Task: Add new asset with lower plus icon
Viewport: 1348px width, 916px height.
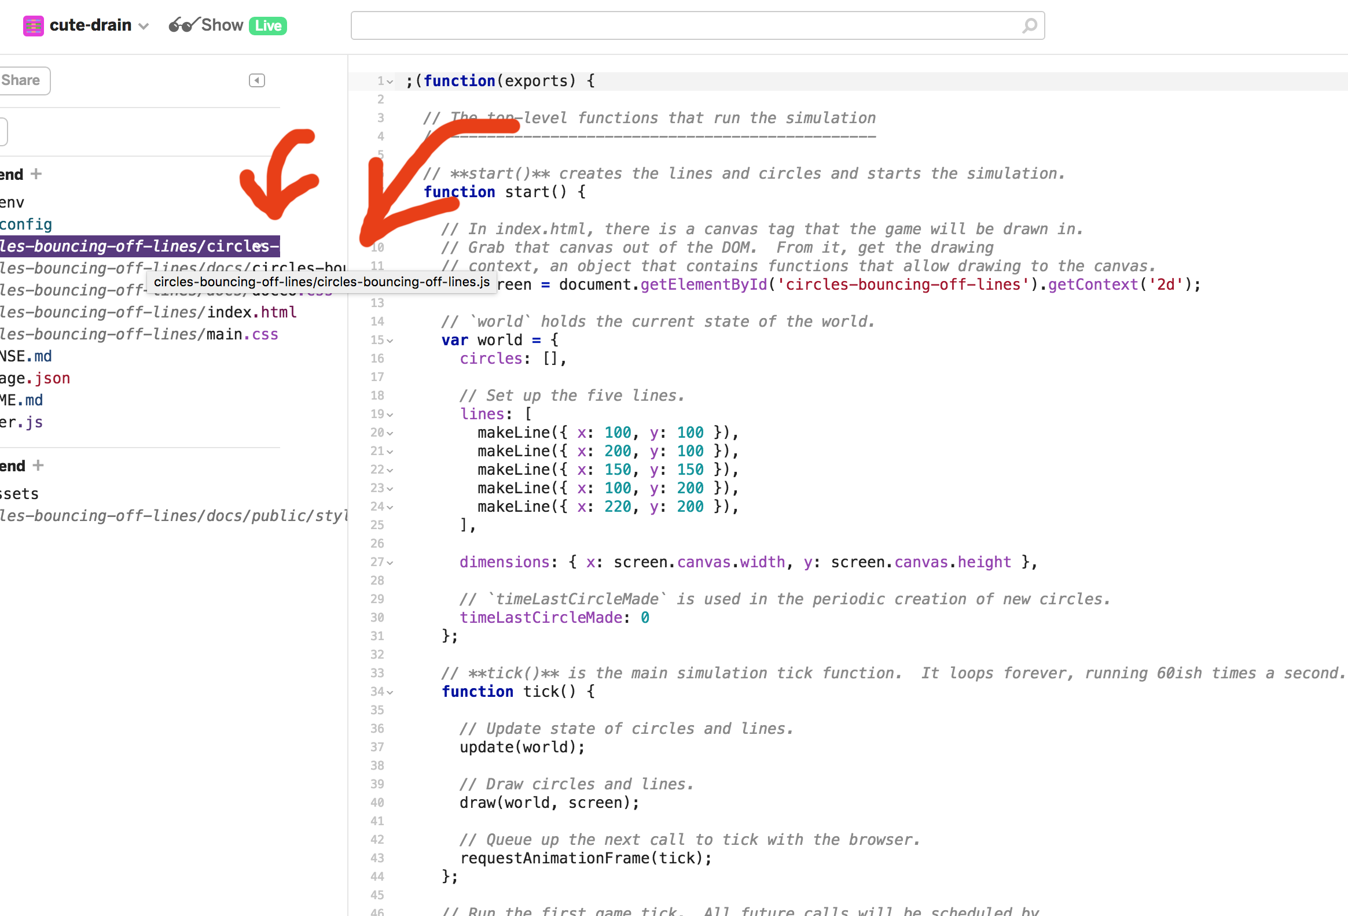Action: tap(38, 466)
